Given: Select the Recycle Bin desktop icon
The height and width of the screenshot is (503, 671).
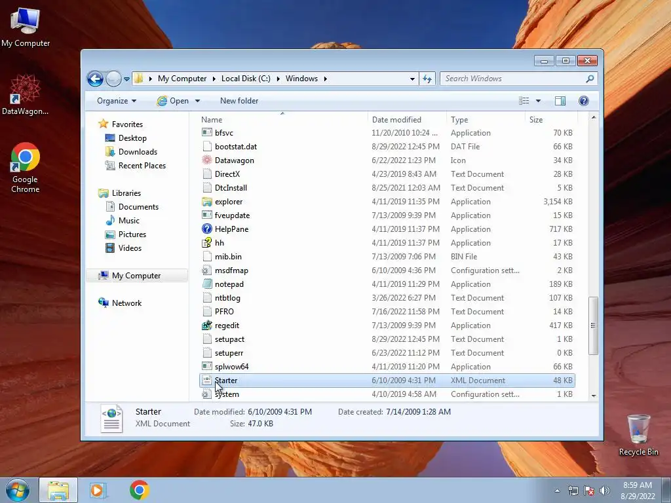Looking at the screenshot, I should point(638,435).
